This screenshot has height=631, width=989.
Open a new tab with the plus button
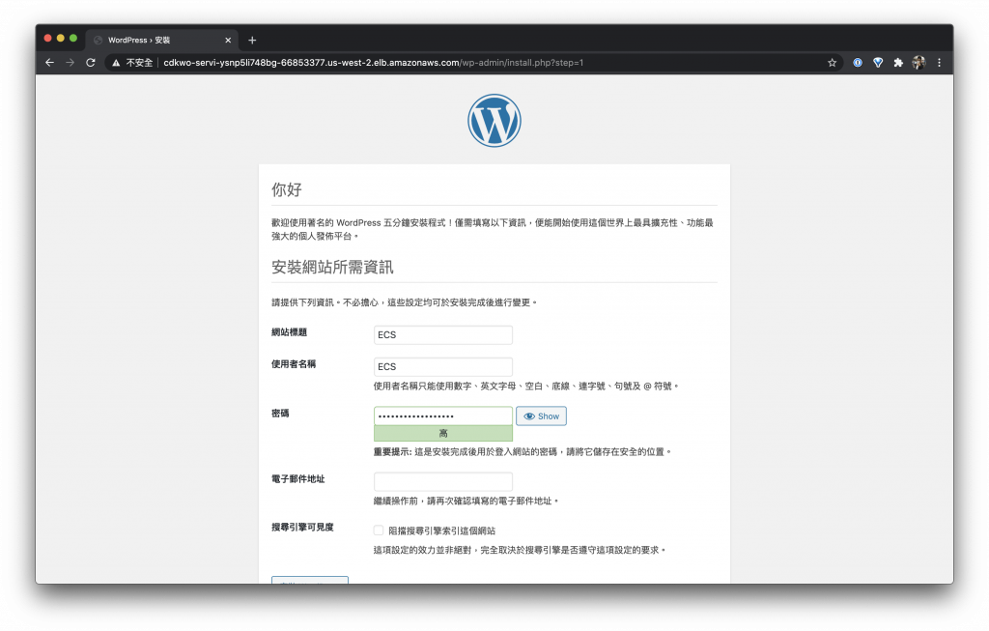(x=252, y=40)
